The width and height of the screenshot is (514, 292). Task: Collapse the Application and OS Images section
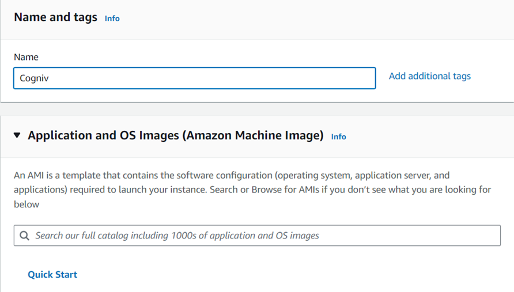pos(17,135)
